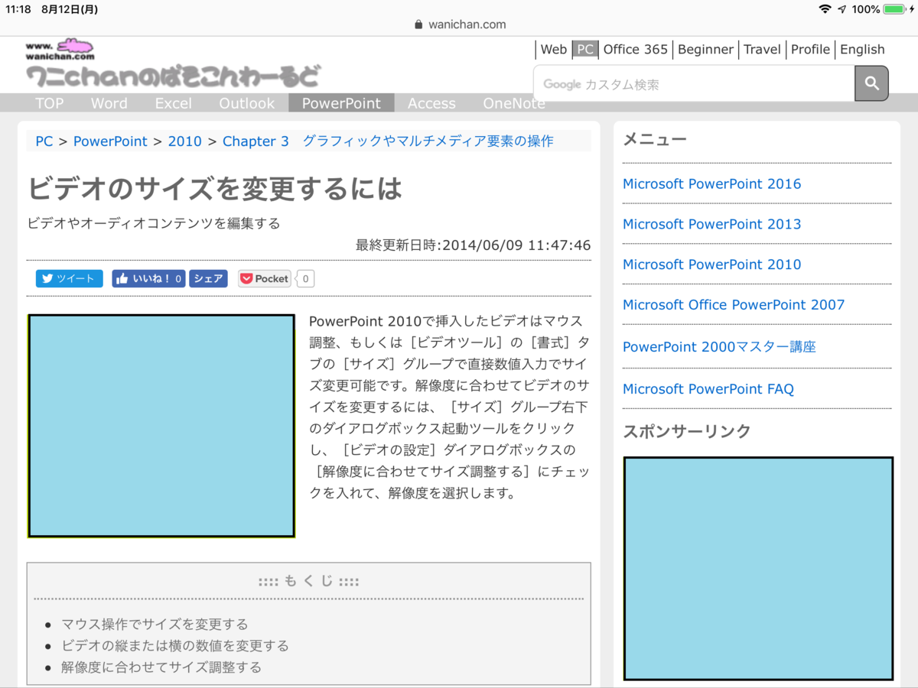Open the Web section link
This screenshot has height=688, width=918.
click(x=553, y=50)
